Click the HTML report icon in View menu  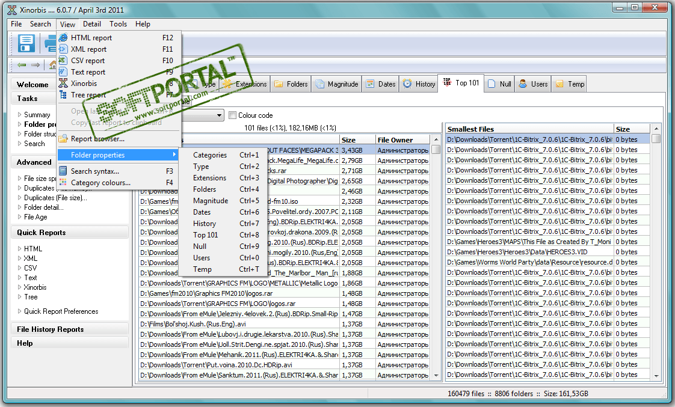point(63,38)
